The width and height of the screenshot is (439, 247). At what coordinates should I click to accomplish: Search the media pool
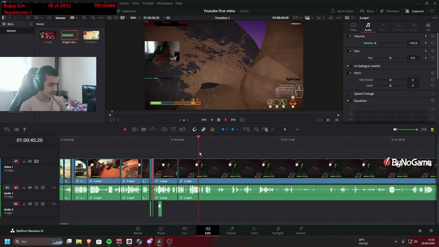(x=84, y=17)
